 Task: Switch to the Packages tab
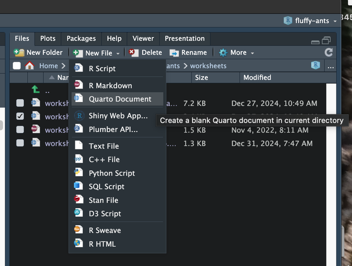(81, 39)
